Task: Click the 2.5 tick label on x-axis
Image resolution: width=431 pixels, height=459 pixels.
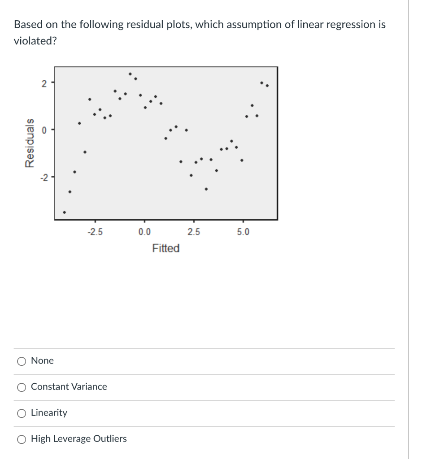Action: coord(194,232)
